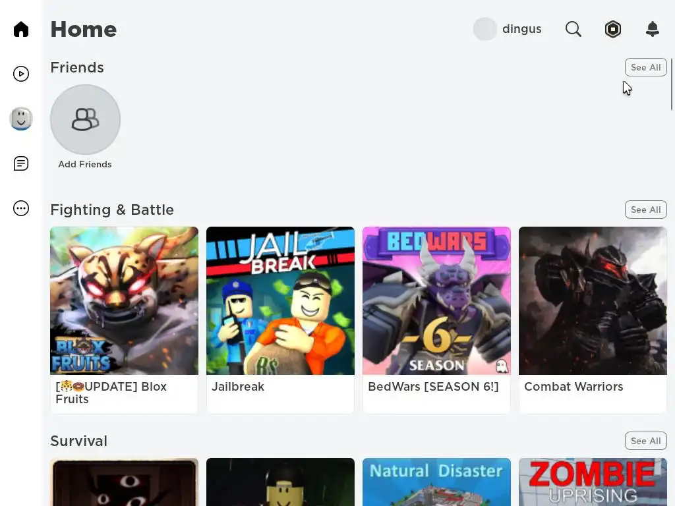Open the Home sidebar icon

pyautogui.click(x=21, y=29)
